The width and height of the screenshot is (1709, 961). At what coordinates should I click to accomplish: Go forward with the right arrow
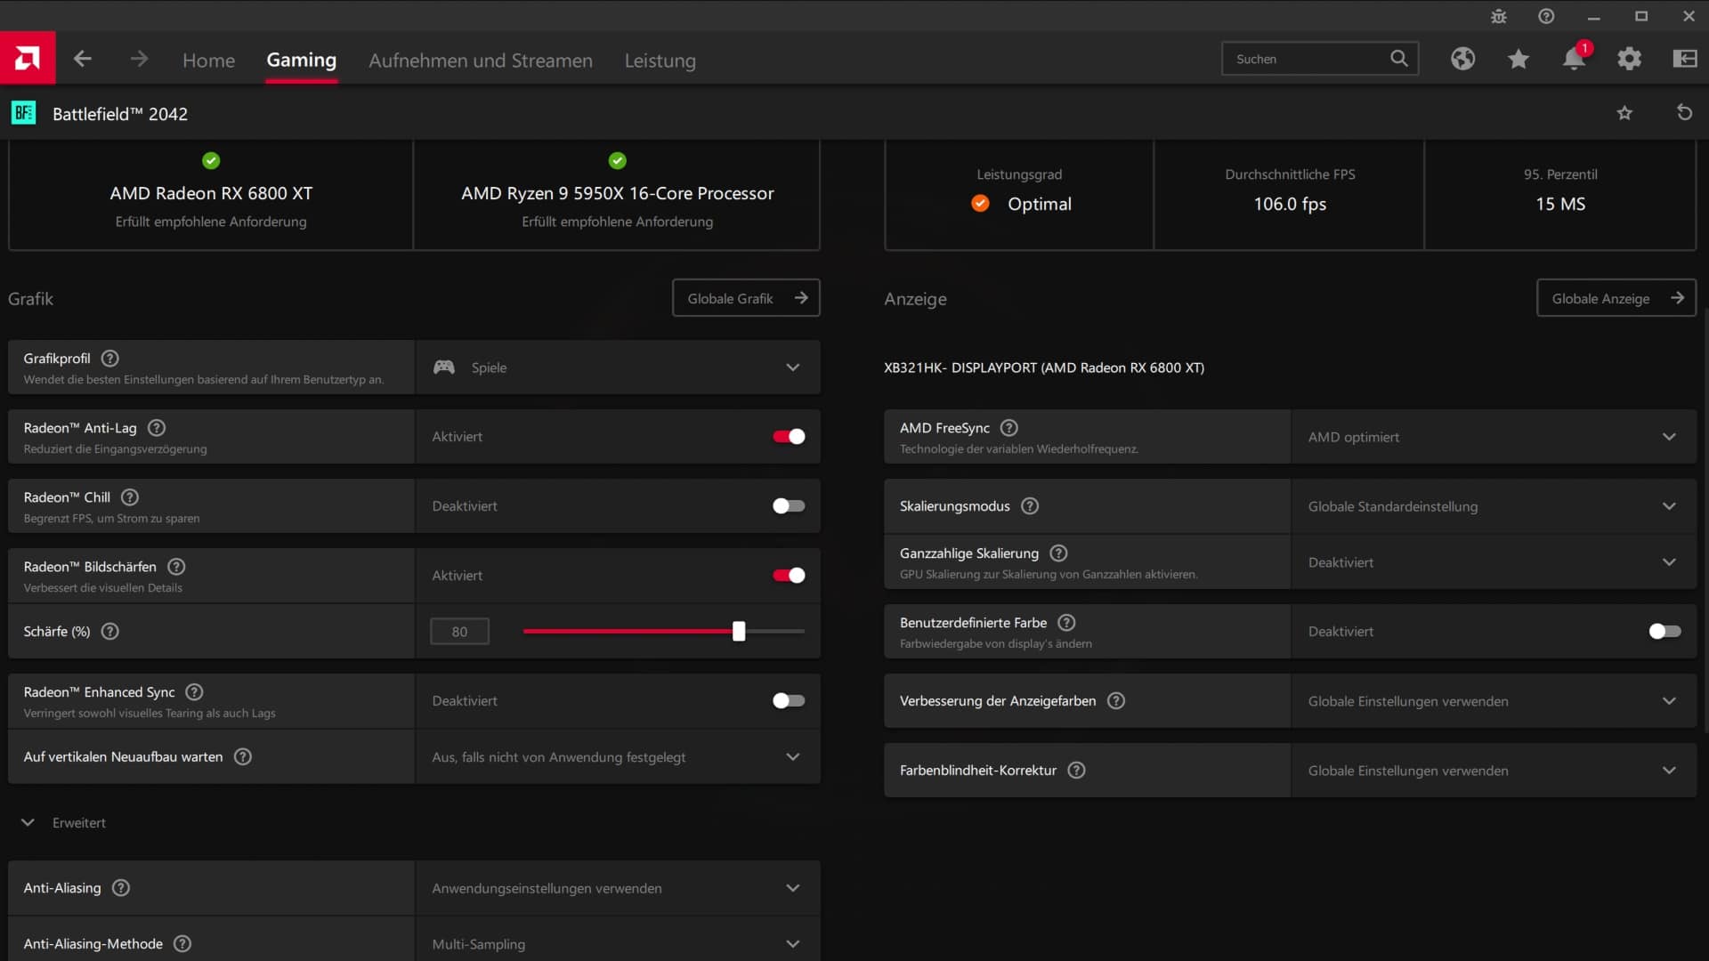tap(139, 59)
